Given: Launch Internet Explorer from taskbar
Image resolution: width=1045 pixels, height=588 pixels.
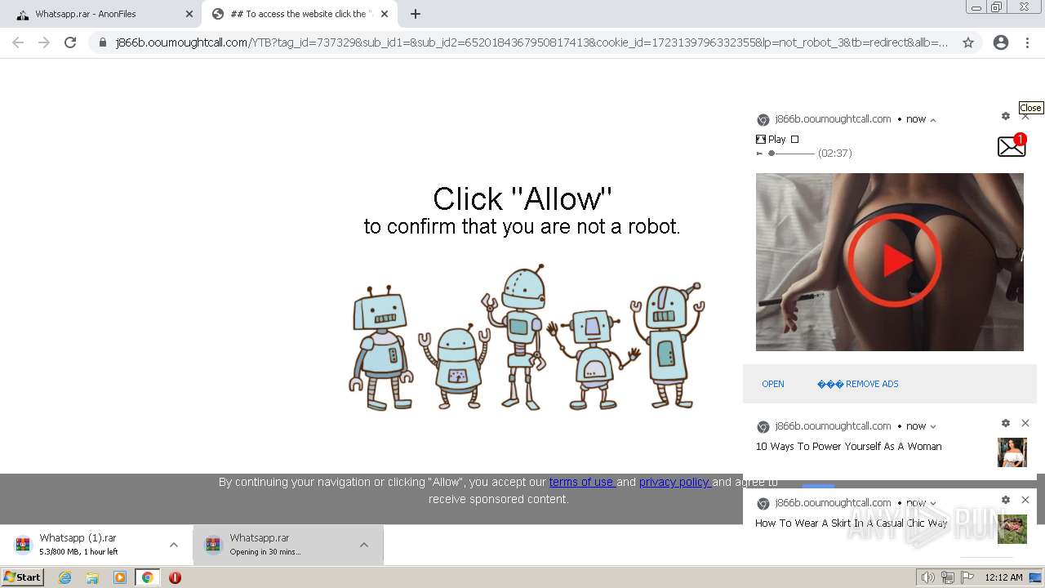Looking at the screenshot, I should pos(64,577).
